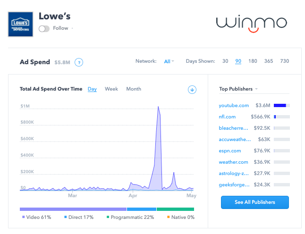Open the bleacherre... publisher link
Image resolution: width=305 pixels, height=234 pixels.
(233, 128)
